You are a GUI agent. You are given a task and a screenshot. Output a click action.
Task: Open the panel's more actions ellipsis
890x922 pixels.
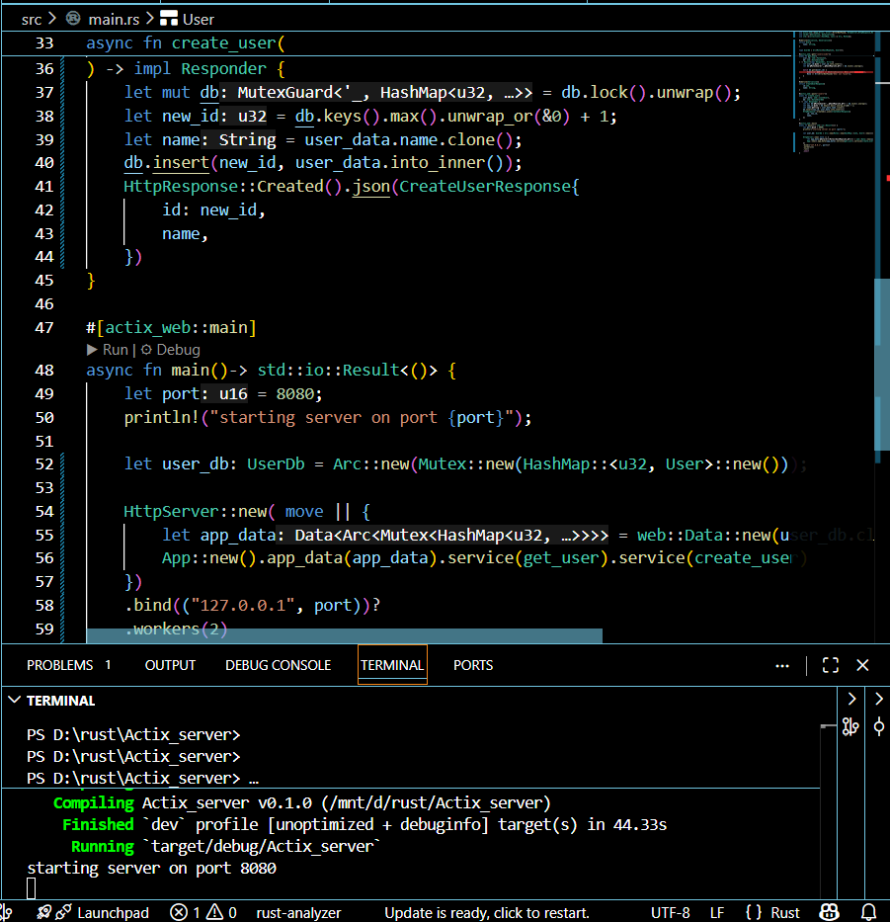[782, 665]
